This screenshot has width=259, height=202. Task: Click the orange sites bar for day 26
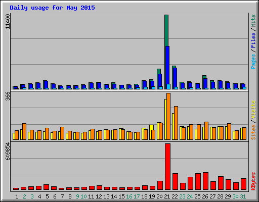[206, 131]
